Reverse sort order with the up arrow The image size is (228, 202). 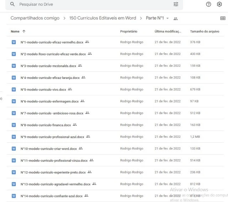coord(24,31)
